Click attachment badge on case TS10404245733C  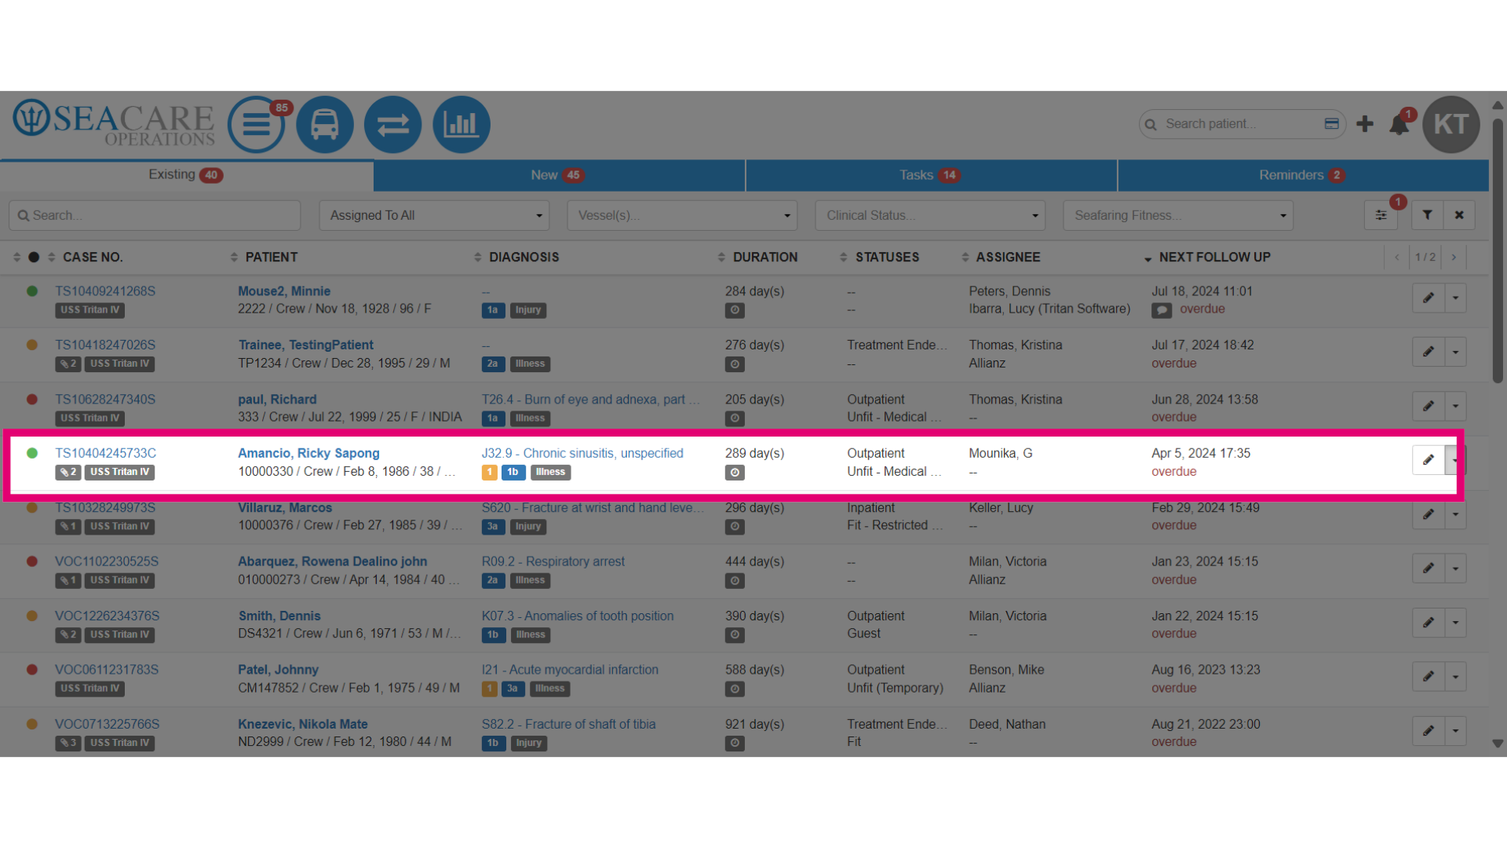pos(68,473)
